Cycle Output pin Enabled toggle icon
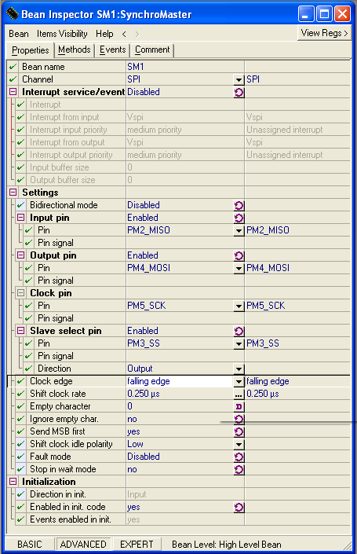This screenshot has width=357, height=554. pos(239,256)
